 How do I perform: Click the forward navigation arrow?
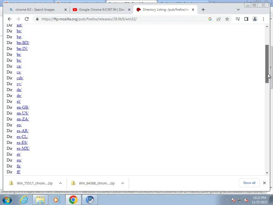tap(18, 19)
